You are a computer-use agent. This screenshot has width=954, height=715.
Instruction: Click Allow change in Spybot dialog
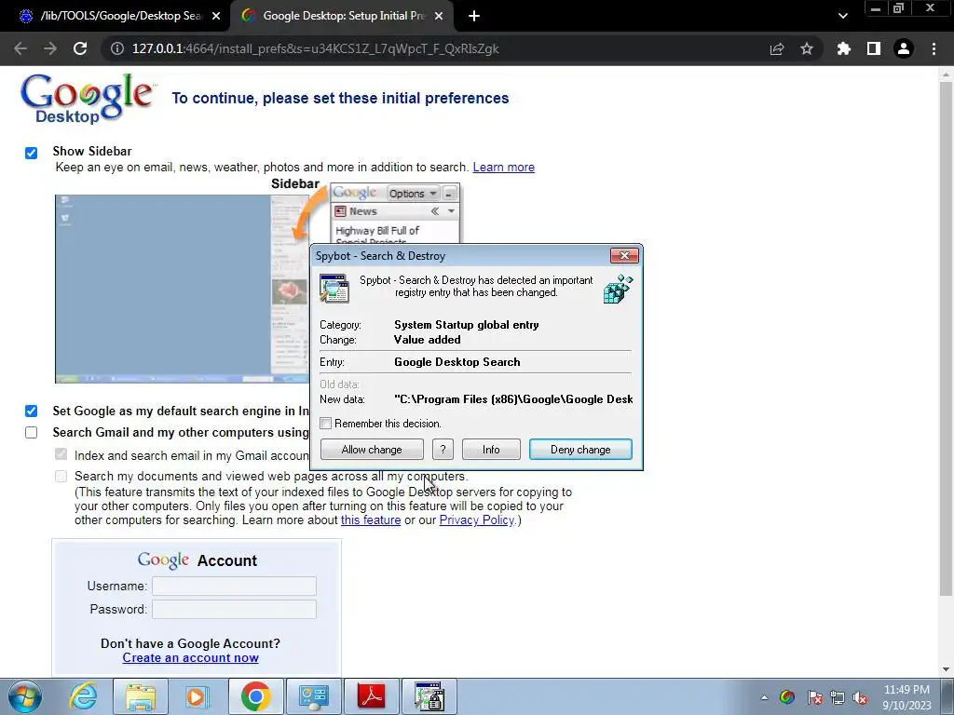[x=372, y=450]
